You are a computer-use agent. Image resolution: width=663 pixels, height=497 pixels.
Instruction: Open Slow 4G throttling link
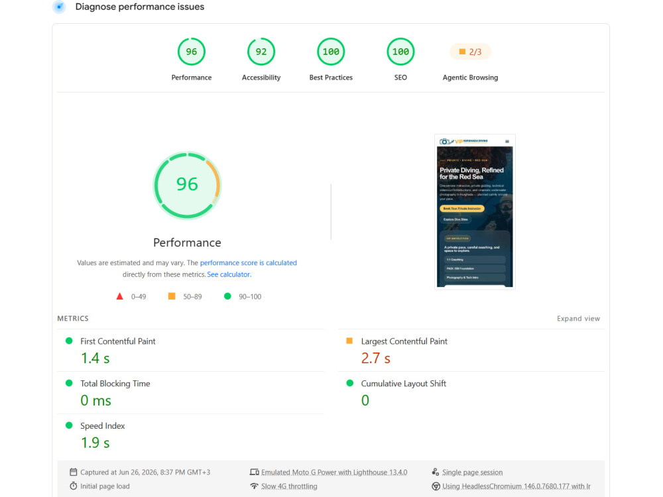coord(289,486)
